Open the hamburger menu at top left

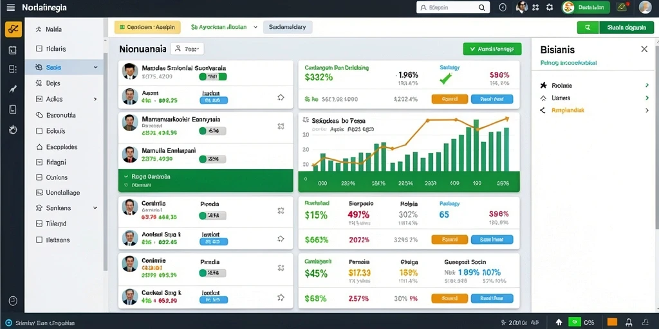point(11,8)
